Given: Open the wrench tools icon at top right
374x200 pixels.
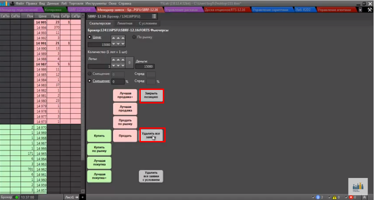Looking at the screenshot, I should [369, 10].
